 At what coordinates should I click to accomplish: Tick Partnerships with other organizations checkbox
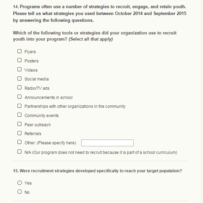[19, 106]
